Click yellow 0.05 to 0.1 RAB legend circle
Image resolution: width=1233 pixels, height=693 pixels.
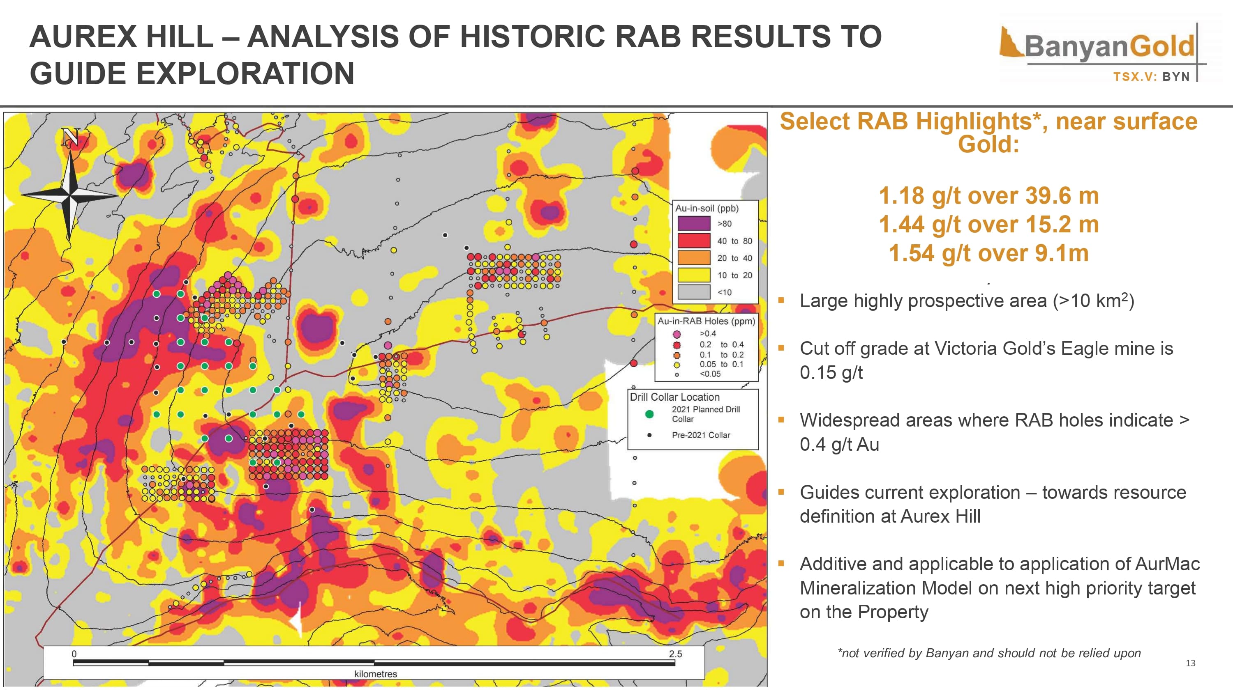[x=677, y=365]
